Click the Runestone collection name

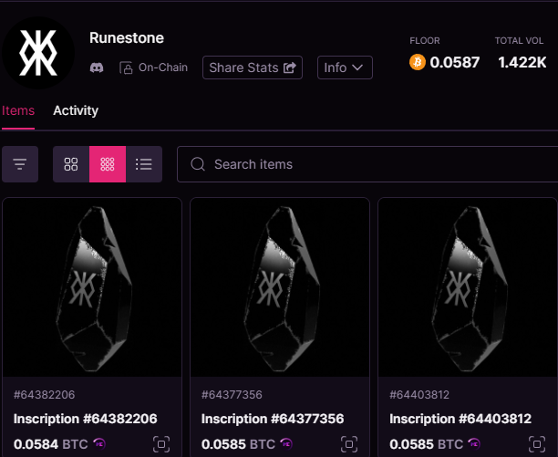pos(127,37)
